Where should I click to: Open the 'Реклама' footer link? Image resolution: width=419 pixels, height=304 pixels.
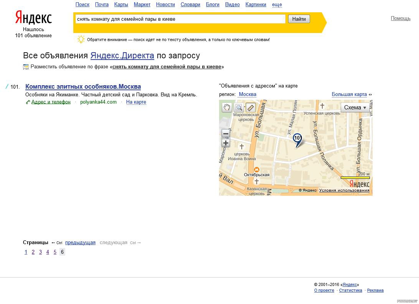pos(375,290)
